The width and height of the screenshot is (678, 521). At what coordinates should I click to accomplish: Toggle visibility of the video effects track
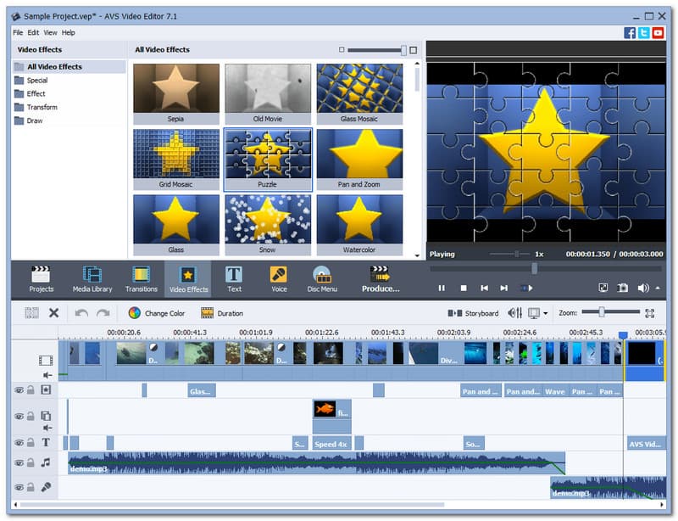click(x=19, y=390)
